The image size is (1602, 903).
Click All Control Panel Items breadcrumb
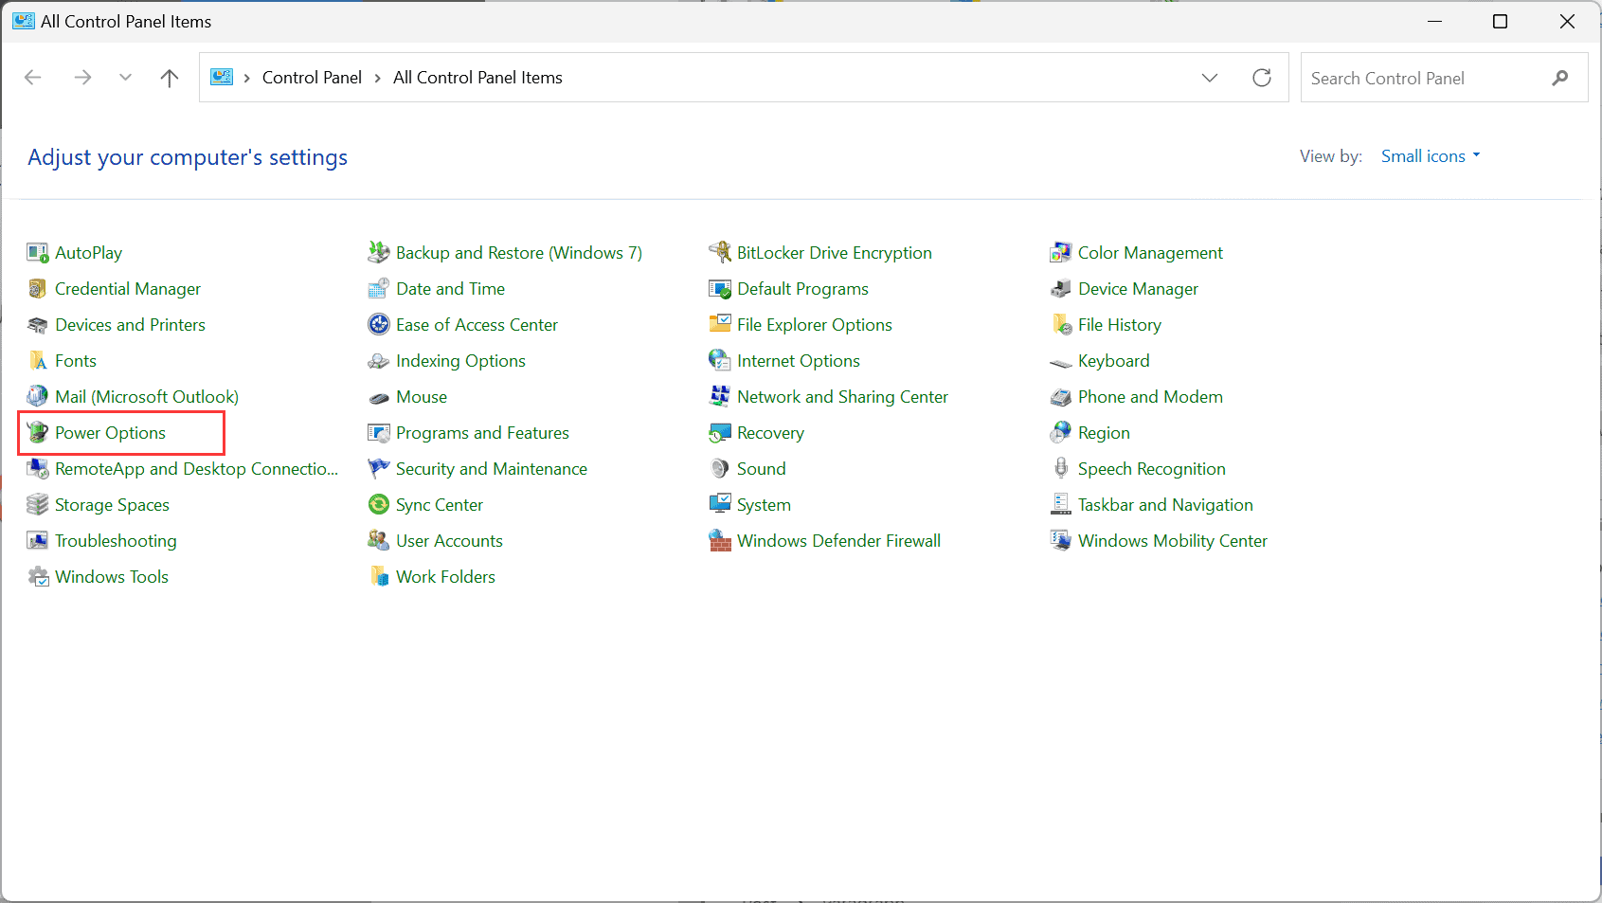tap(477, 77)
